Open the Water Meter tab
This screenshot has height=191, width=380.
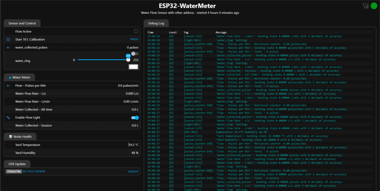pos(19,78)
